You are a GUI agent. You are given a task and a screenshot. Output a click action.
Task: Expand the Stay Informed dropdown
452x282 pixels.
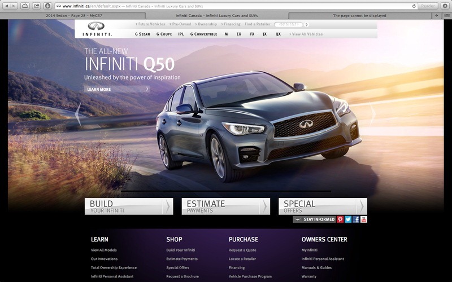click(315, 219)
